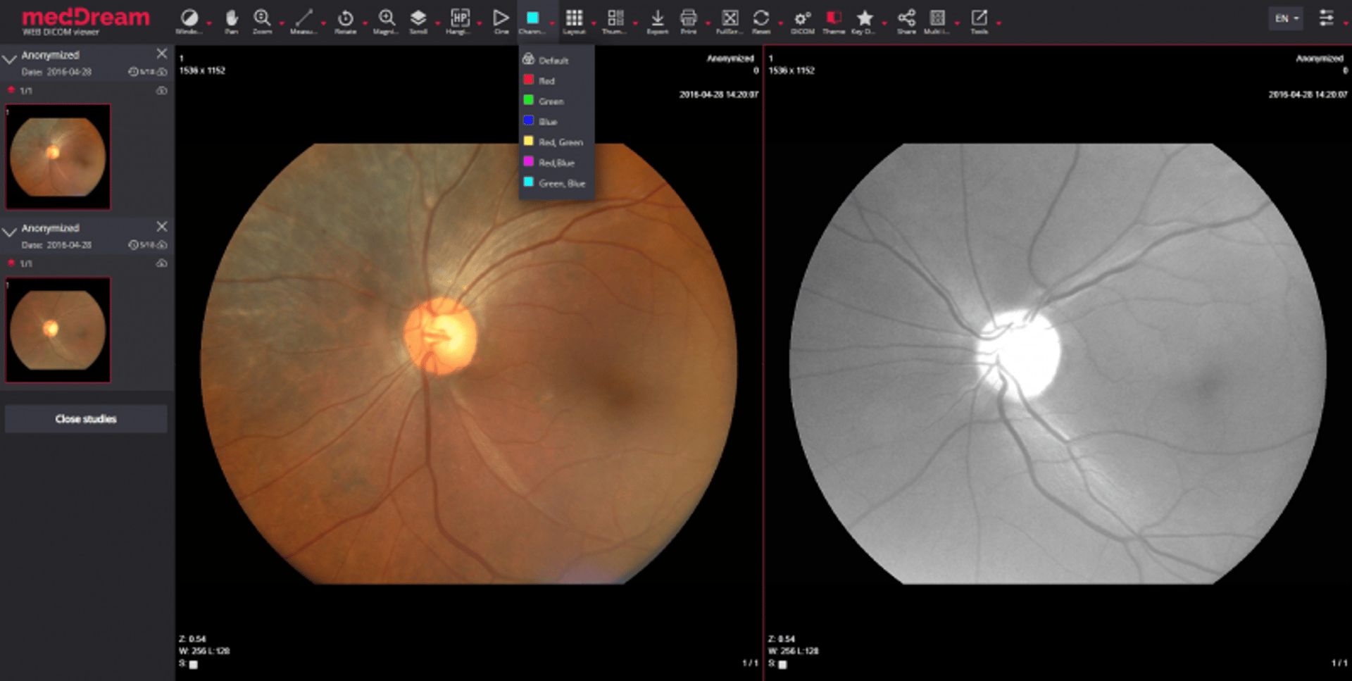Image resolution: width=1352 pixels, height=681 pixels.
Task: Select the Blue channel color swatch
Action: 528,120
